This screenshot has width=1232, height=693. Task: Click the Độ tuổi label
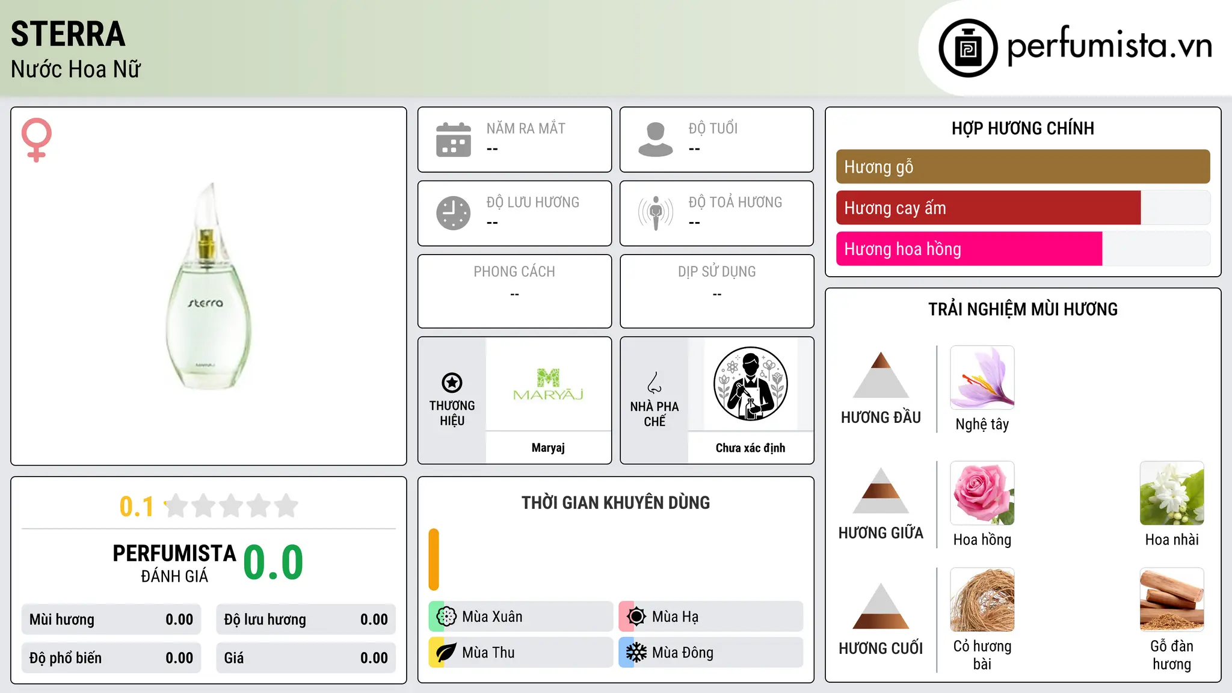click(713, 128)
